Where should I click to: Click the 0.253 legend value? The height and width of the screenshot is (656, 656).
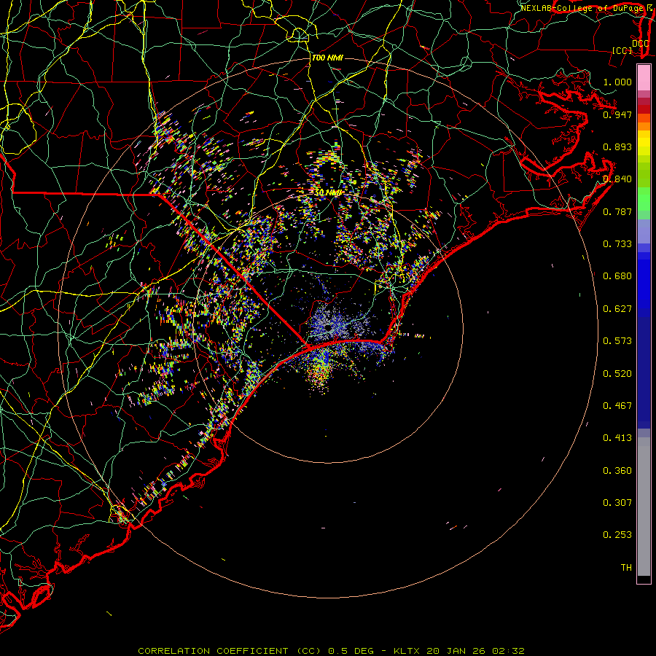point(617,535)
